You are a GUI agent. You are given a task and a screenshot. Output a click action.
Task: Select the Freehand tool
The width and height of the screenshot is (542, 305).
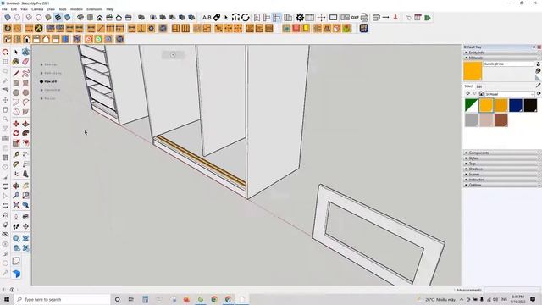25,74
